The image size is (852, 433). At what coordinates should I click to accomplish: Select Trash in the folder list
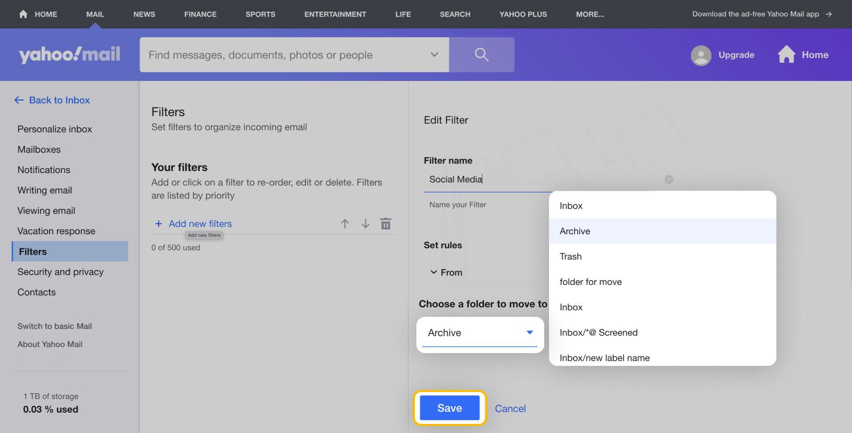662,256
